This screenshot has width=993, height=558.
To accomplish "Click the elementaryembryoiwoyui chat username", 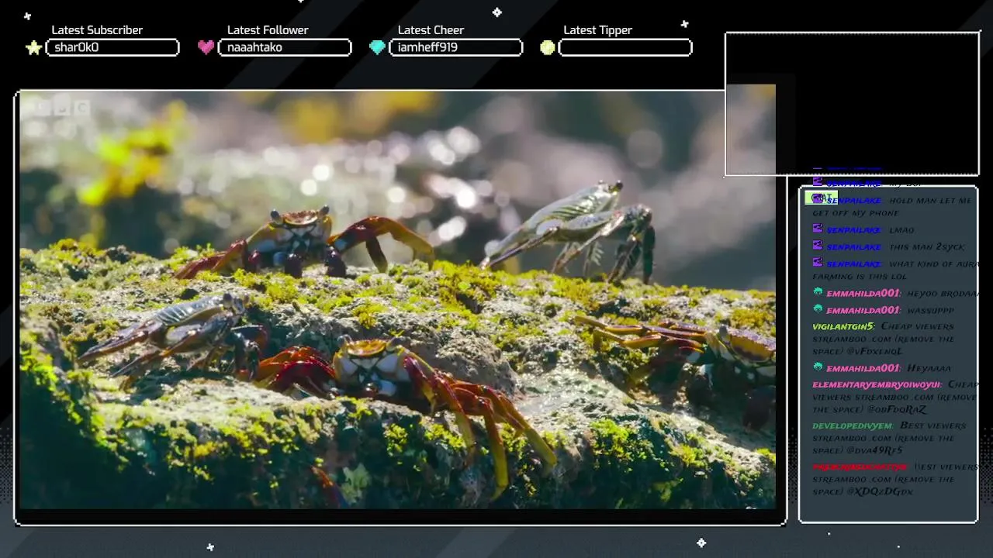I will [877, 384].
